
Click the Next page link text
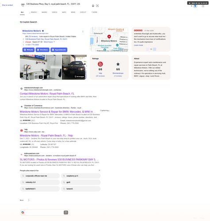22,200
